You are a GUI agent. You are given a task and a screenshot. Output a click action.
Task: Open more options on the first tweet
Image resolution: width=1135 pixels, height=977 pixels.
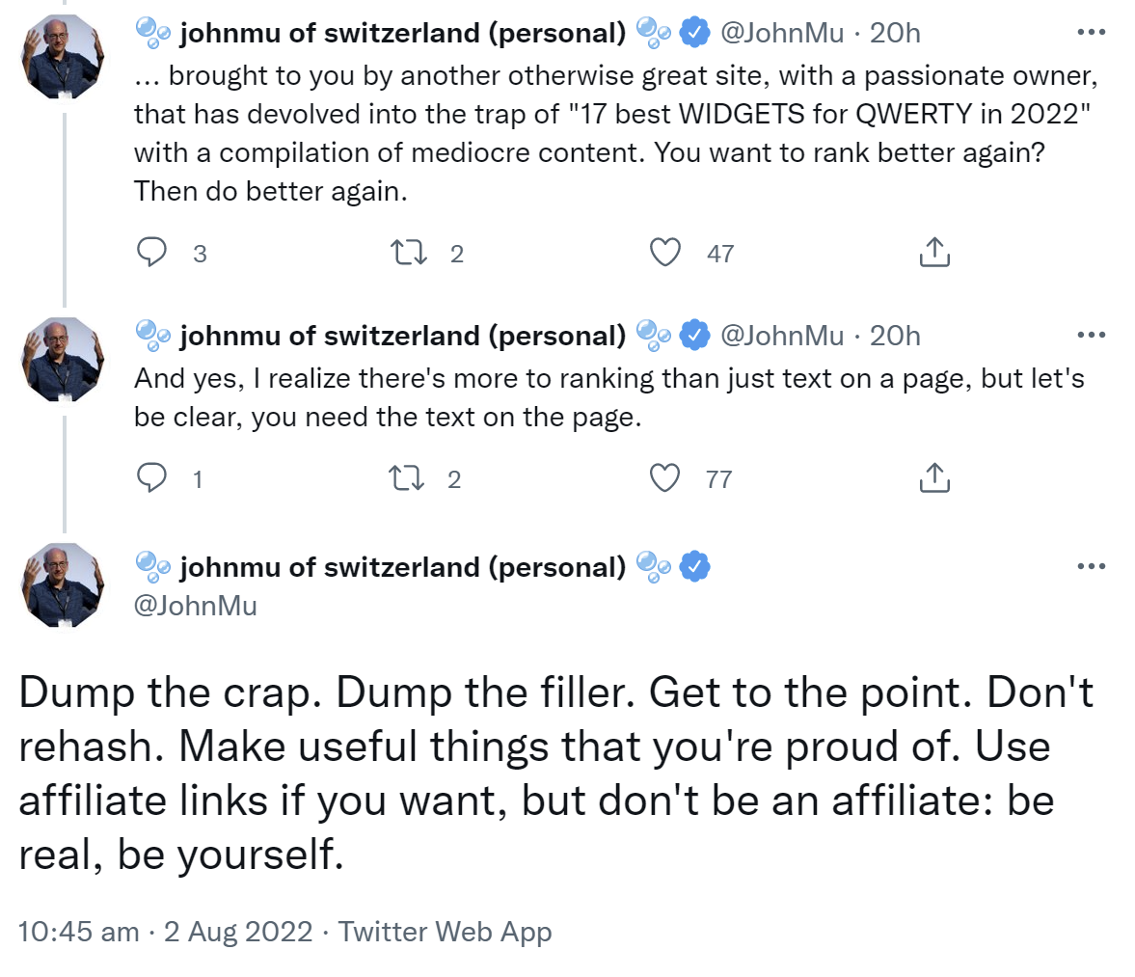pyautogui.click(x=1091, y=33)
